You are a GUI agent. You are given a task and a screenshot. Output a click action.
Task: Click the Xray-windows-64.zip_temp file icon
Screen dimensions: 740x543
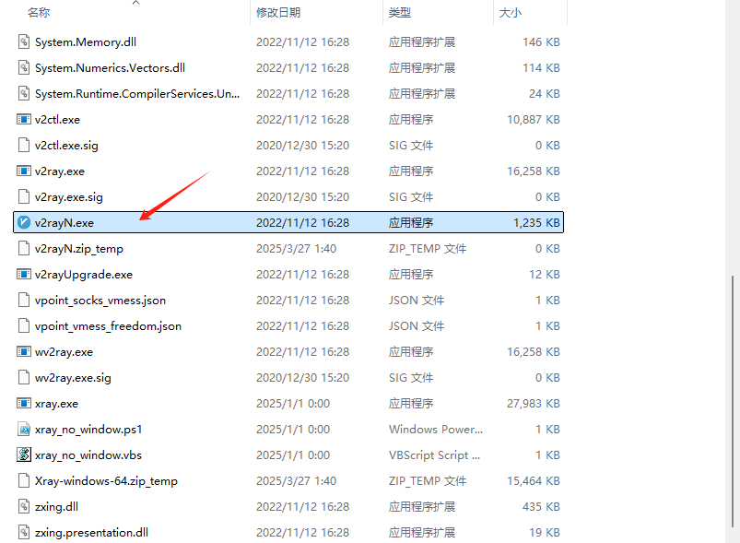click(24, 480)
